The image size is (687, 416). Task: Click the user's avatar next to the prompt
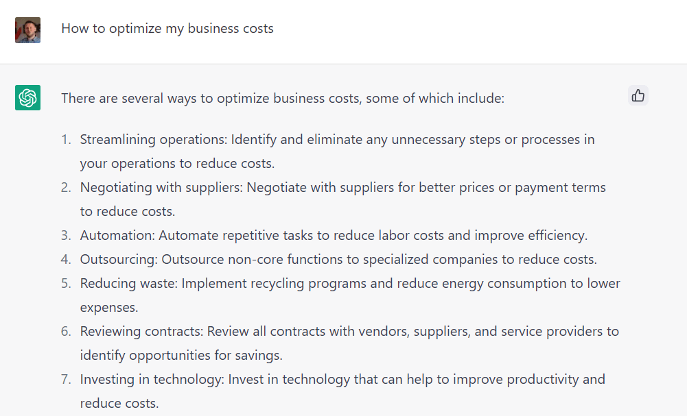pyautogui.click(x=27, y=29)
